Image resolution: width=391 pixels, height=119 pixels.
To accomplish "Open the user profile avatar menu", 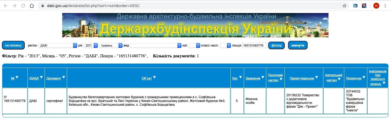I will pyautogui.click(x=376, y=5).
